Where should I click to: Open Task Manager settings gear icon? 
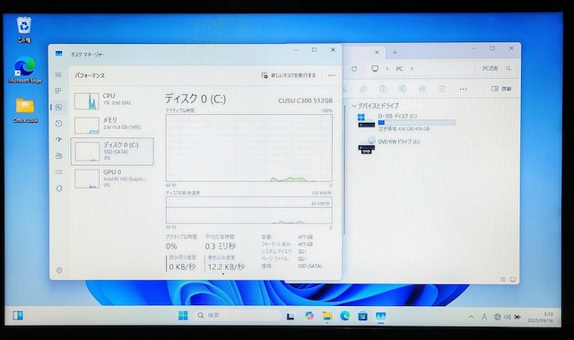[59, 270]
